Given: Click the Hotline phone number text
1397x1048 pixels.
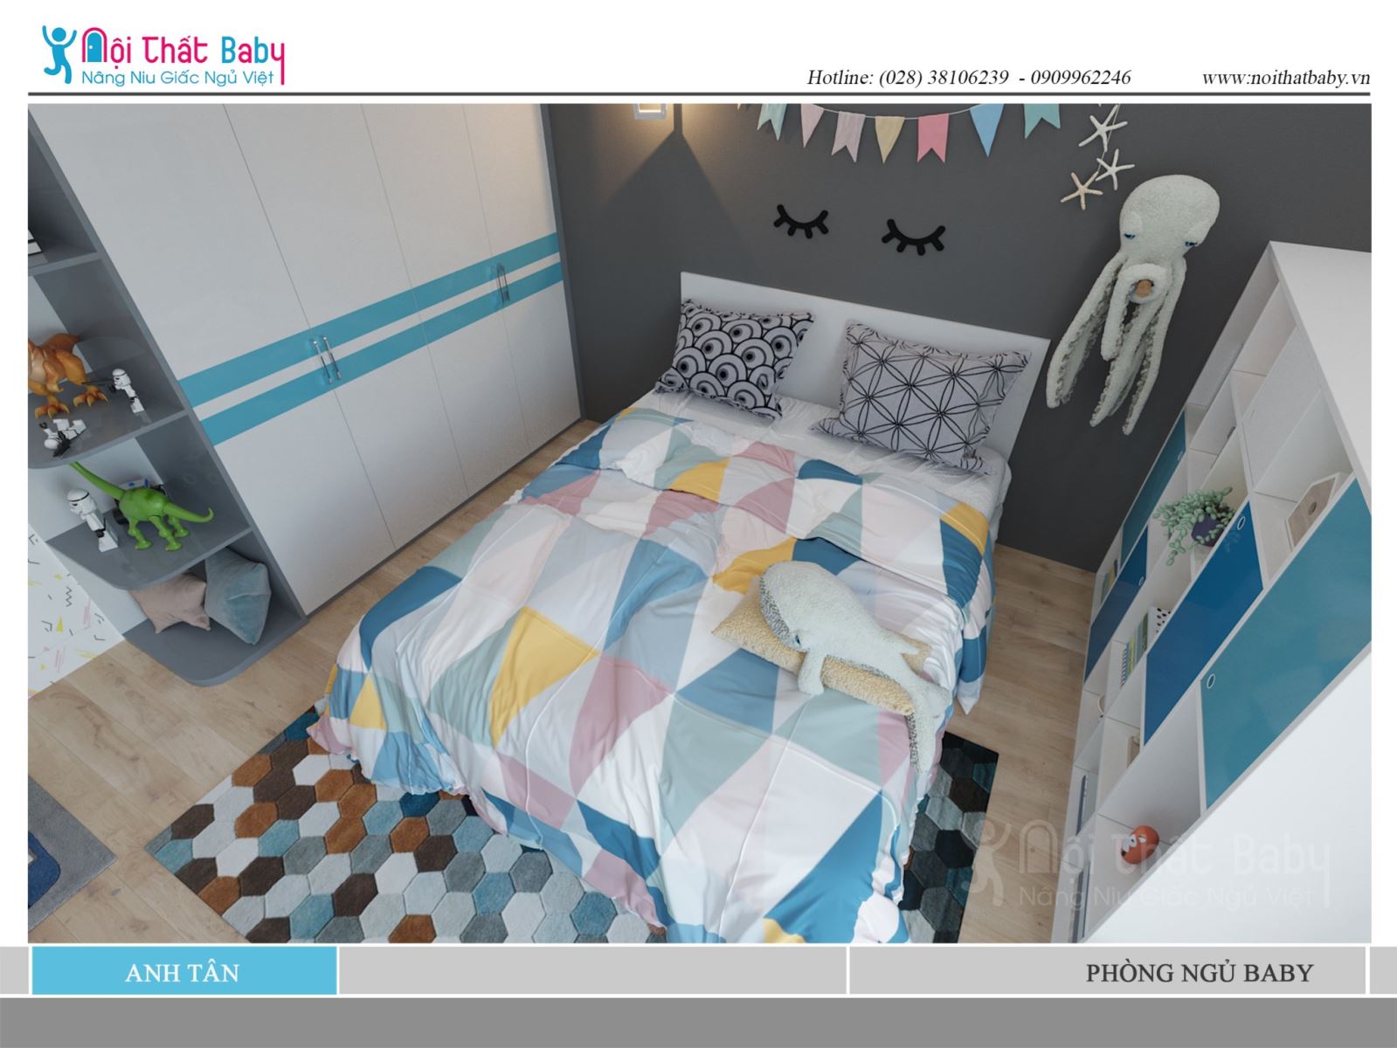Looking at the screenshot, I should click(969, 78).
